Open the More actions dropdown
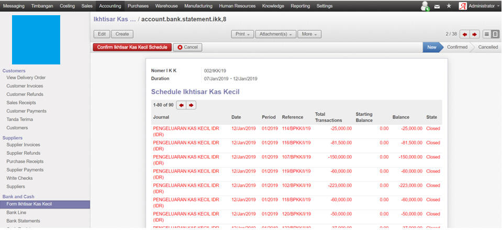The width and height of the screenshot is (502, 230). 309,34
